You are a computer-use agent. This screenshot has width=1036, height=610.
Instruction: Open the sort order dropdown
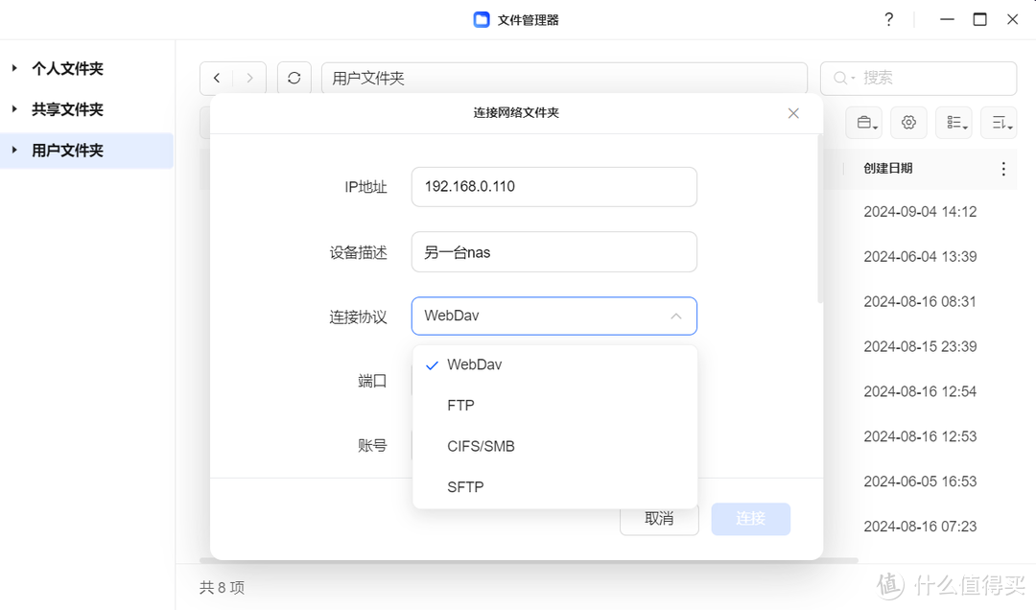point(999,123)
